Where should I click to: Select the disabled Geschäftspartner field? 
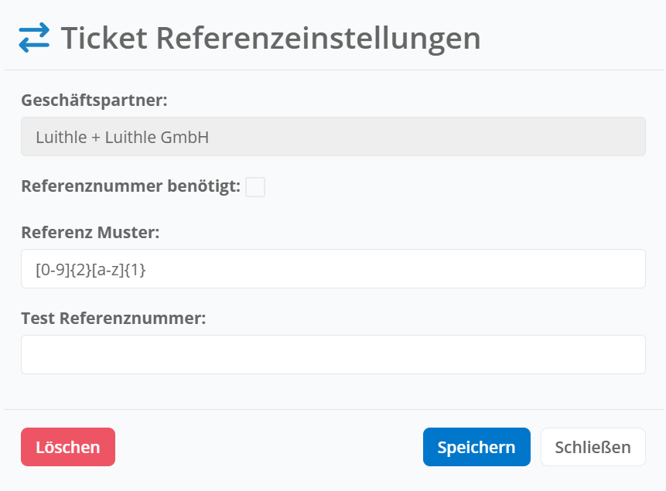click(333, 136)
